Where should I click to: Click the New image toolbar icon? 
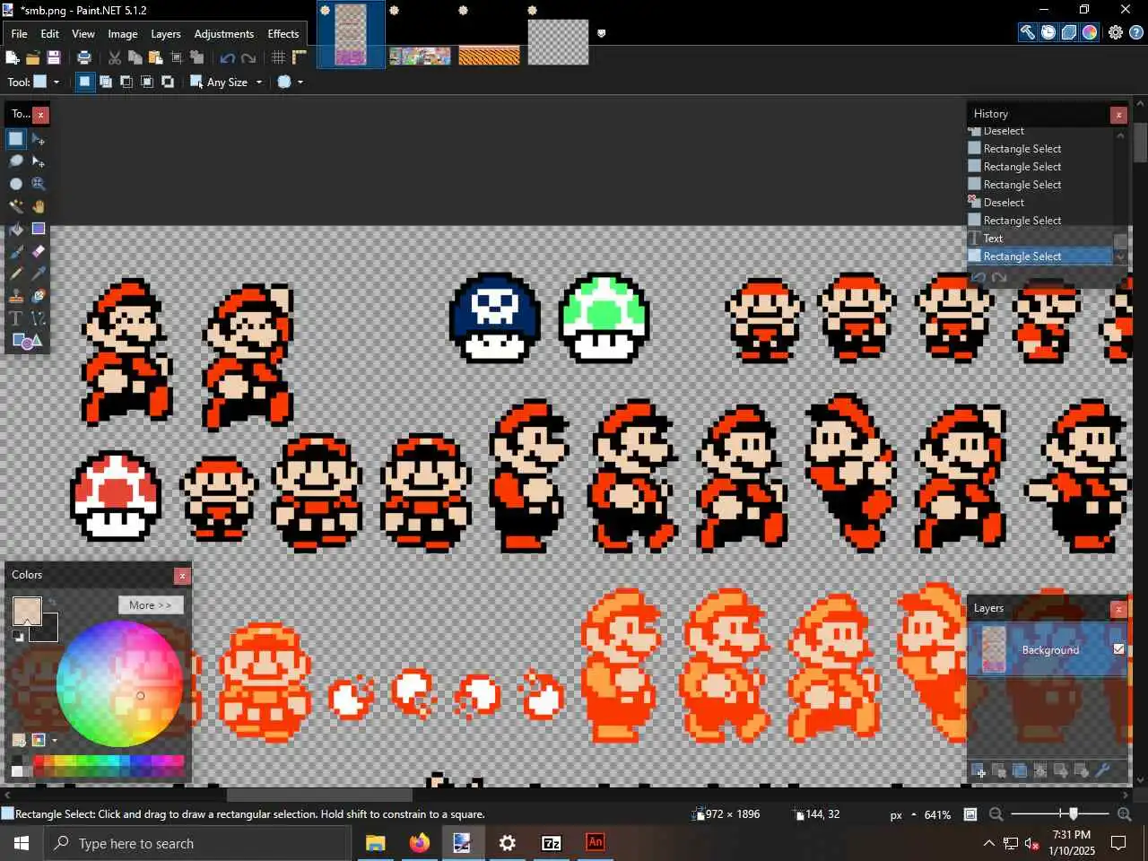pyautogui.click(x=13, y=57)
